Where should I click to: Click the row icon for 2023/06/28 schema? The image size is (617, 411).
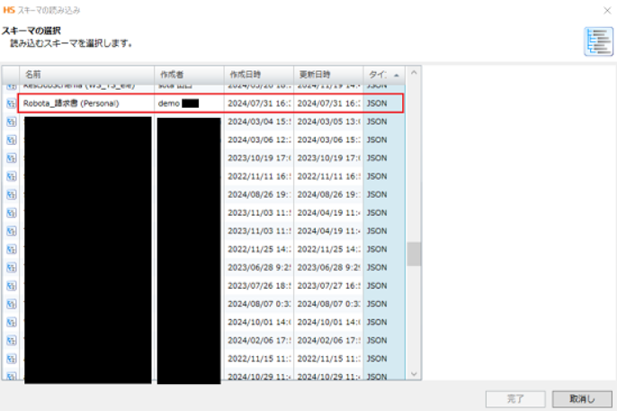coord(11,267)
